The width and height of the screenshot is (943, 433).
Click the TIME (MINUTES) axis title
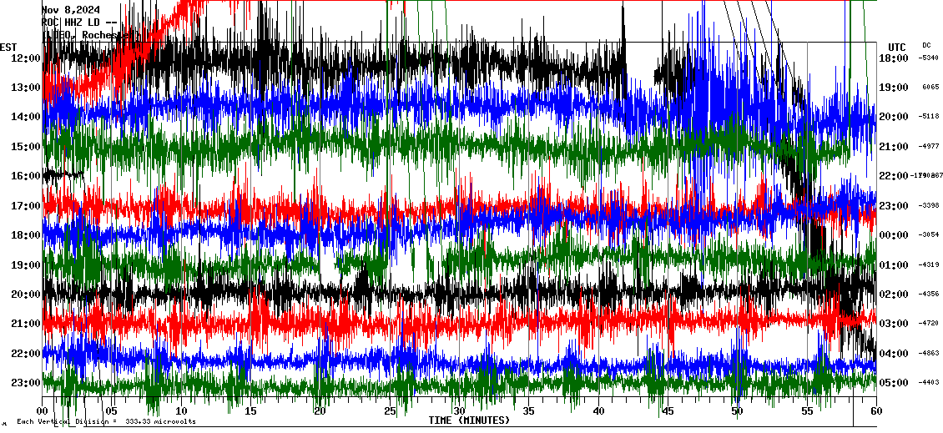pos(469,420)
